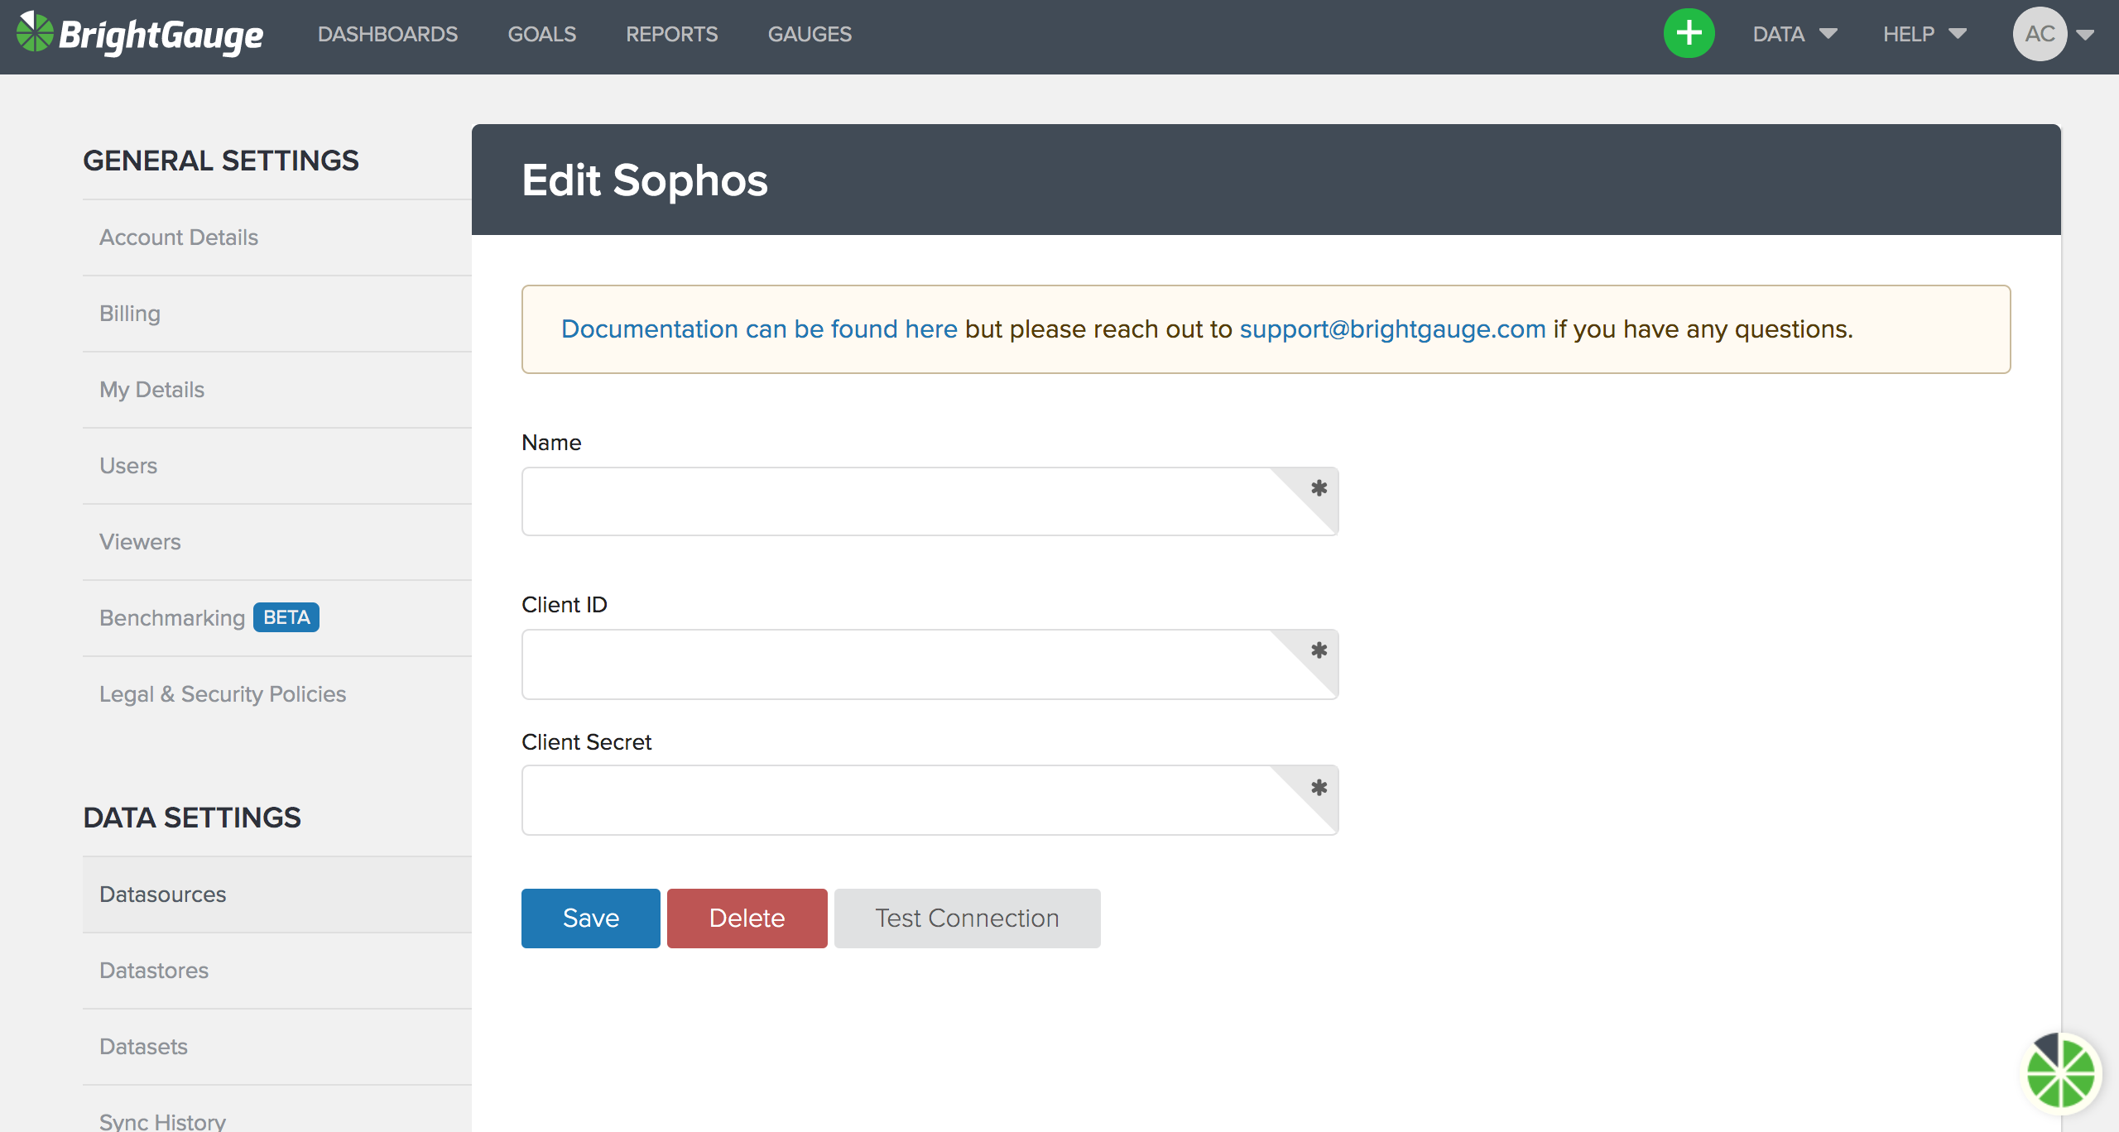This screenshot has height=1132, width=2119.
Task: Click the Client ID input field
Action: [x=930, y=664]
